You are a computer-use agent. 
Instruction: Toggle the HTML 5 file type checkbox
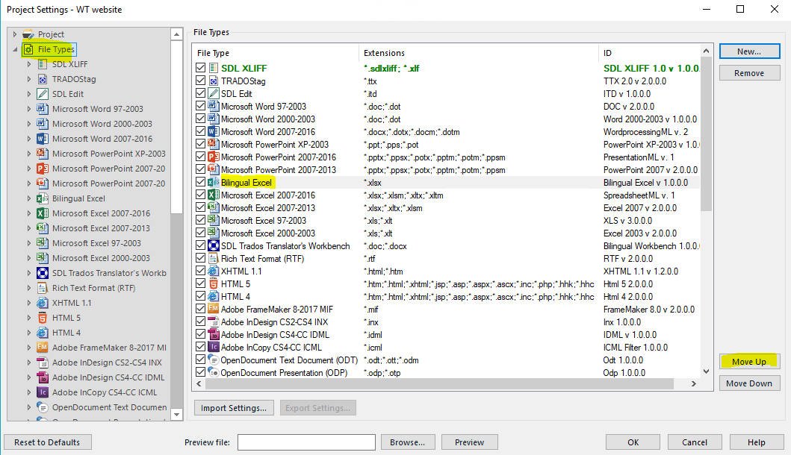tap(201, 284)
